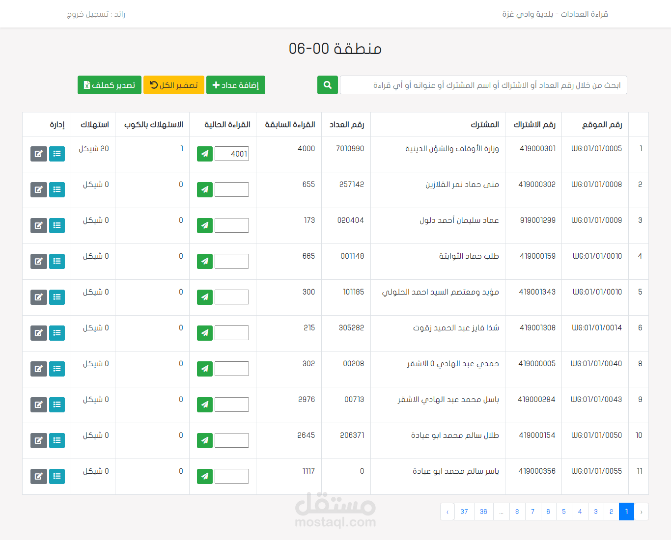671x540 pixels.
Task: Submit reading 4001 for subscription 419000301
Action: tap(205, 154)
